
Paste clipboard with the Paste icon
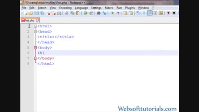point(78,13)
